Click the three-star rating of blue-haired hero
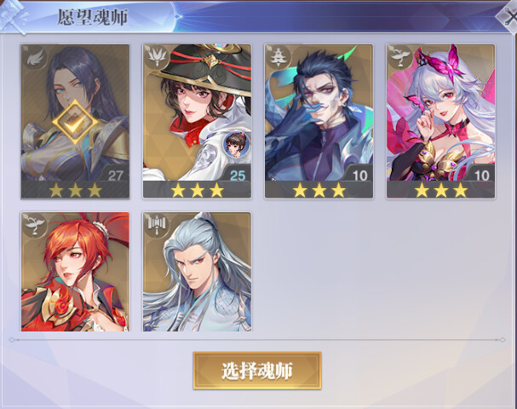The height and width of the screenshot is (409, 517). pyautogui.click(x=319, y=190)
